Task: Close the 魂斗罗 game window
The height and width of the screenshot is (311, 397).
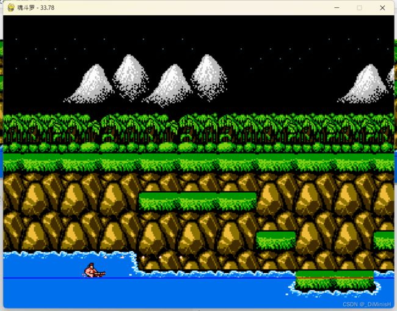Action: 382,8
